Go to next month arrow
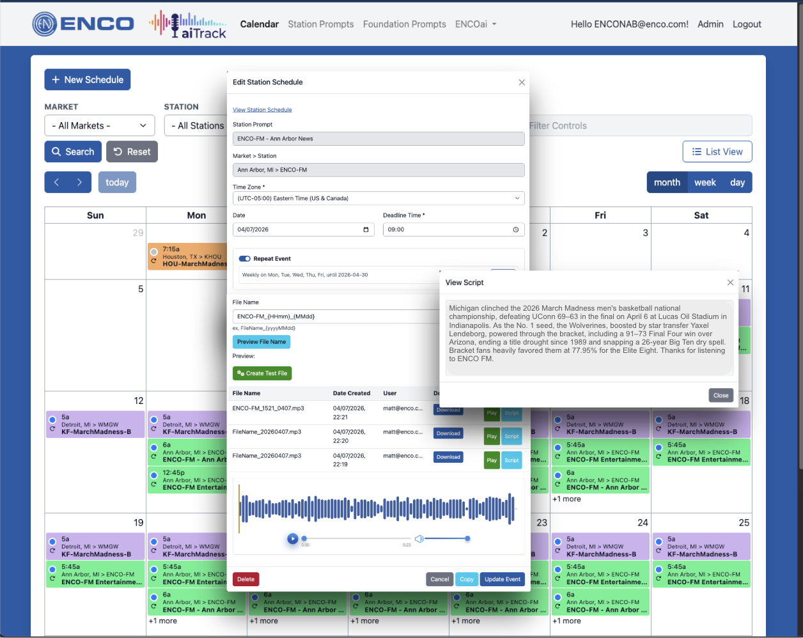Image resolution: width=803 pixels, height=638 pixels. [x=79, y=182]
